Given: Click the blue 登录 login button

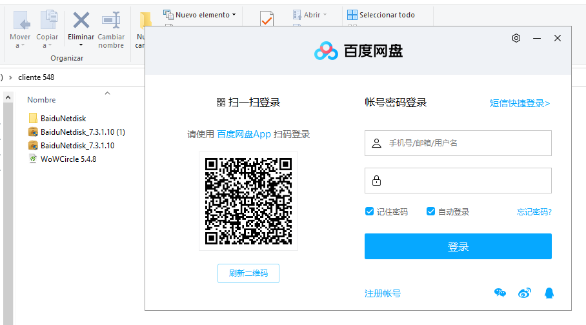Looking at the screenshot, I should tap(458, 246).
